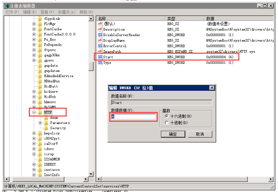This screenshot has width=278, height=192.
Task: Open the 帮助(H) menu
Action: (86, 12)
